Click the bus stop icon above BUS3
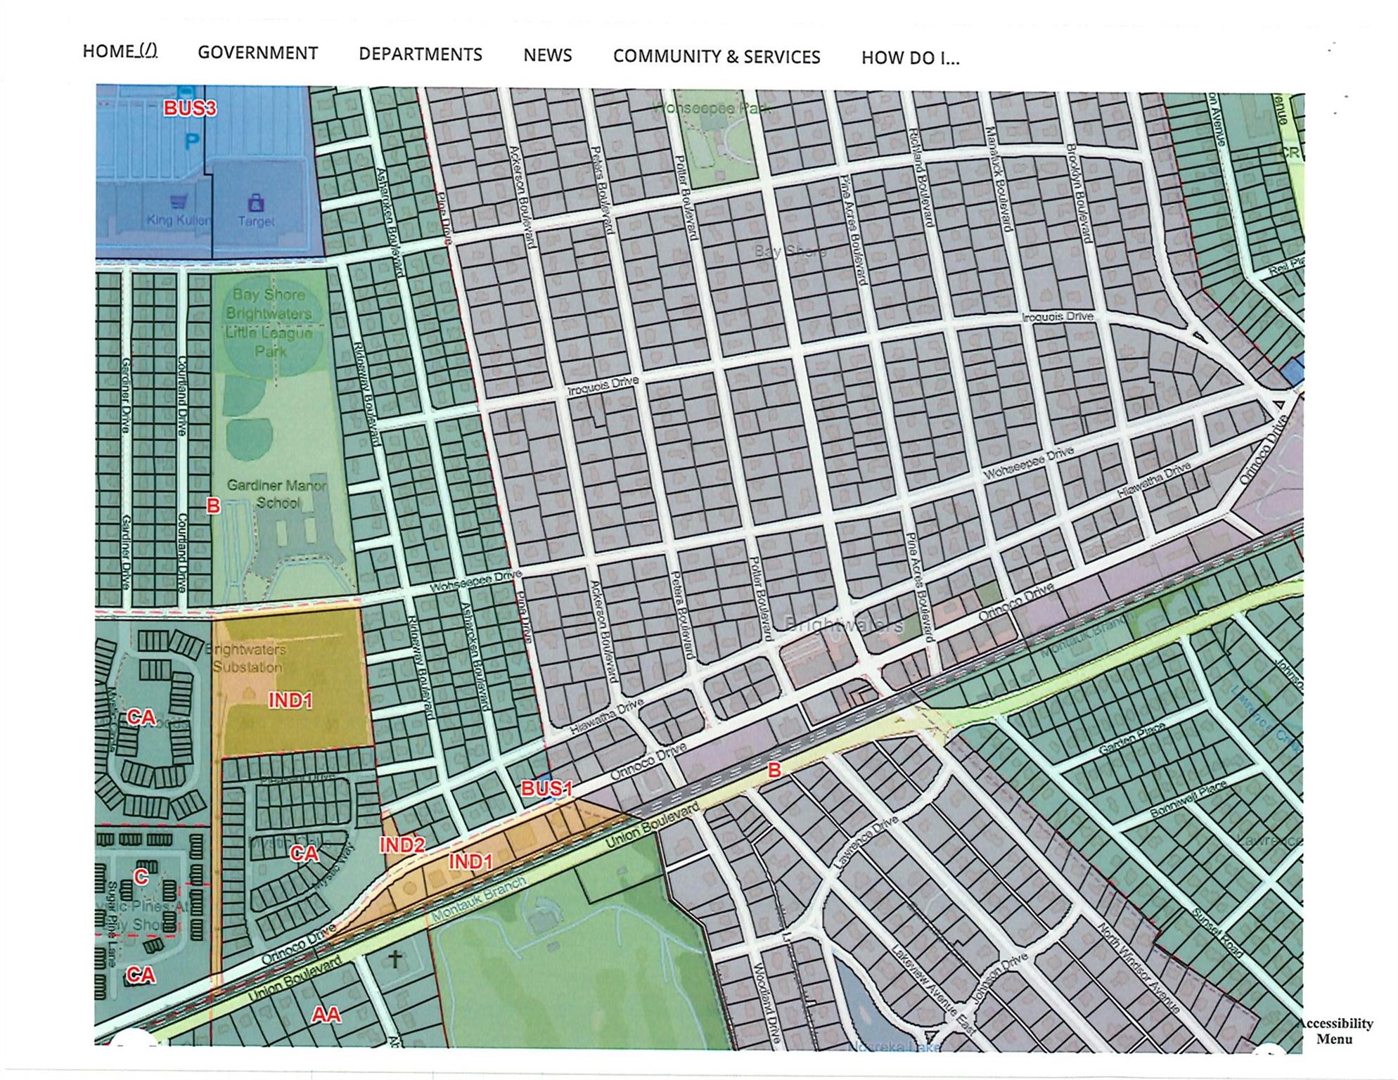The image size is (1398, 1080). 185,91
